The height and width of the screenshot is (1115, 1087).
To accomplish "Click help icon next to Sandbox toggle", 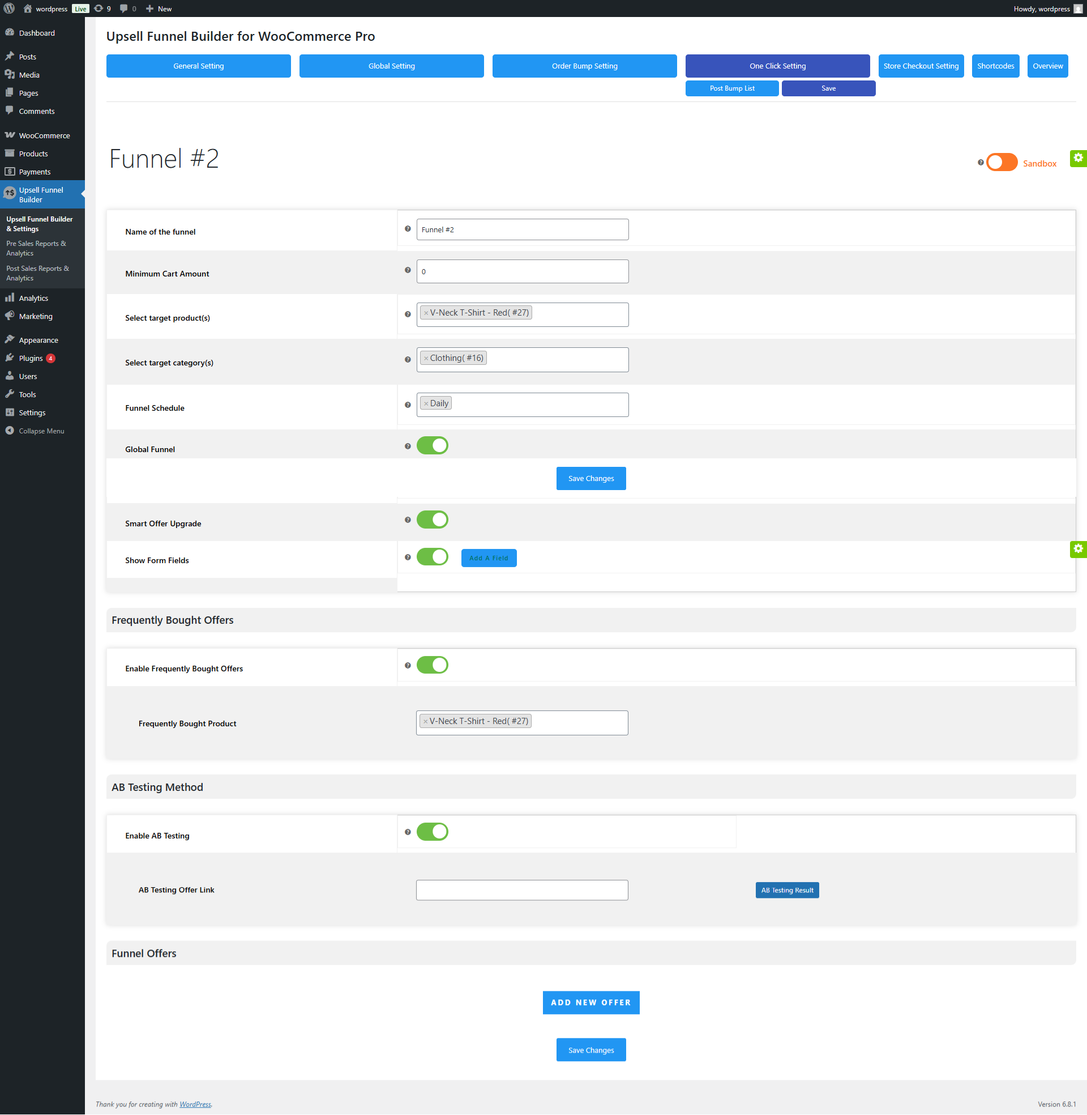I will 981,163.
